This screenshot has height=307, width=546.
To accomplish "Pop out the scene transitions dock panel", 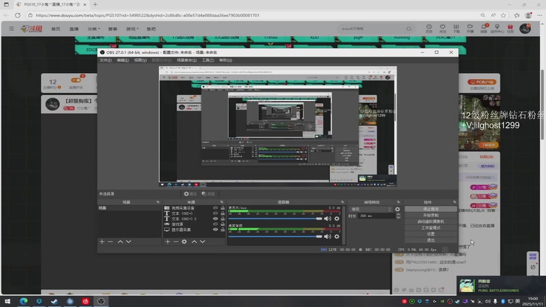I will point(399,202).
